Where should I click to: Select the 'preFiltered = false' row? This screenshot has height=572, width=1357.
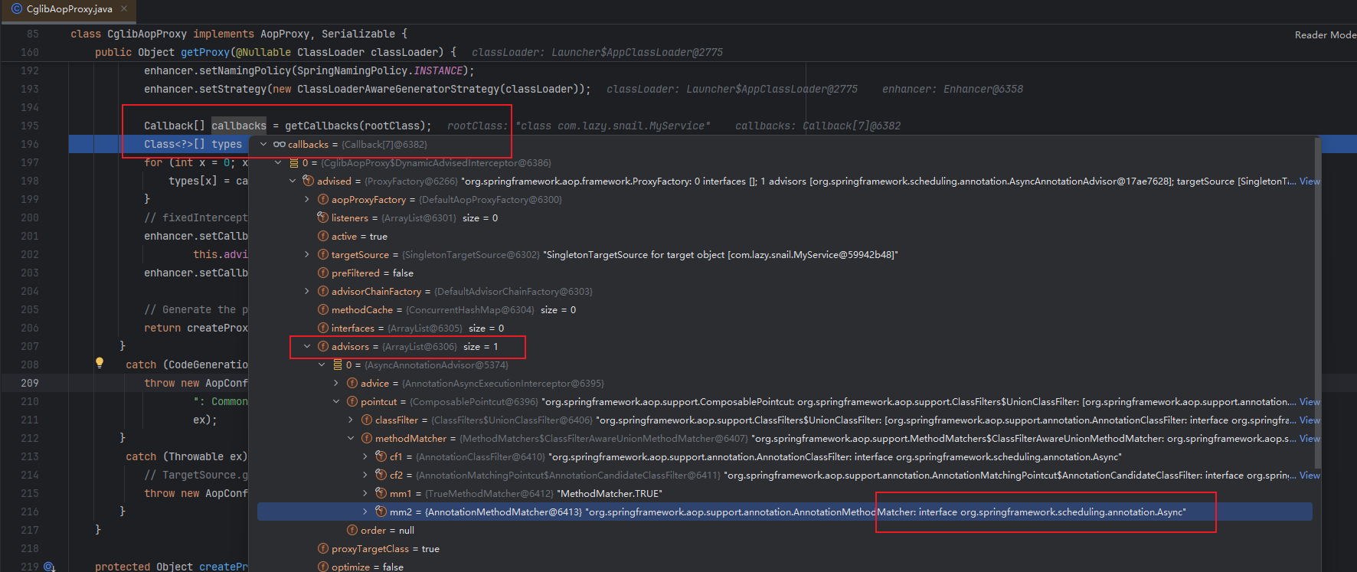(x=785, y=273)
